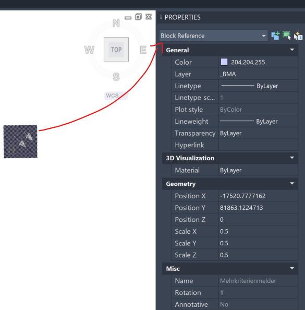This screenshot has width=305, height=310.
Task: Click the S compass letter on ViewCube
Action: [x=116, y=77]
